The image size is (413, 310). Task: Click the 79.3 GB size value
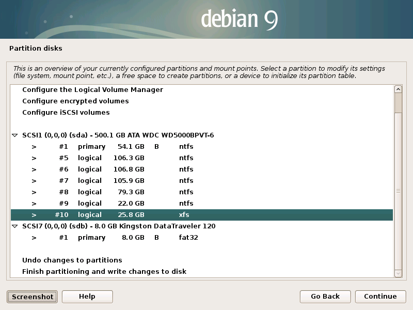(x=131, y=192)
